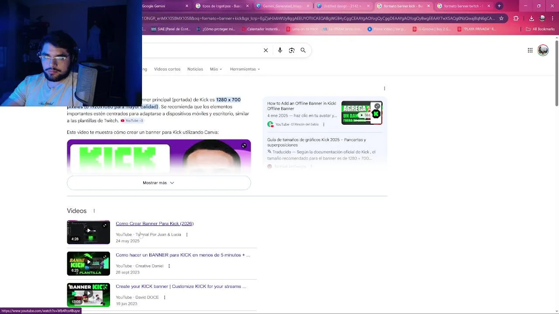
Task: Play the 4:28 video thumbnail
Action: pos(88,232)
